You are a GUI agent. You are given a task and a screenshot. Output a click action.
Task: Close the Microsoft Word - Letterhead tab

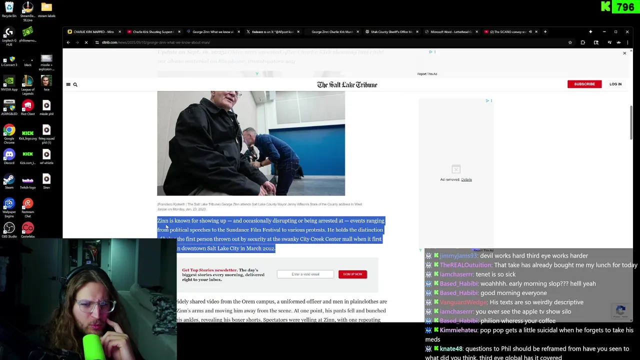coord(477,31)
